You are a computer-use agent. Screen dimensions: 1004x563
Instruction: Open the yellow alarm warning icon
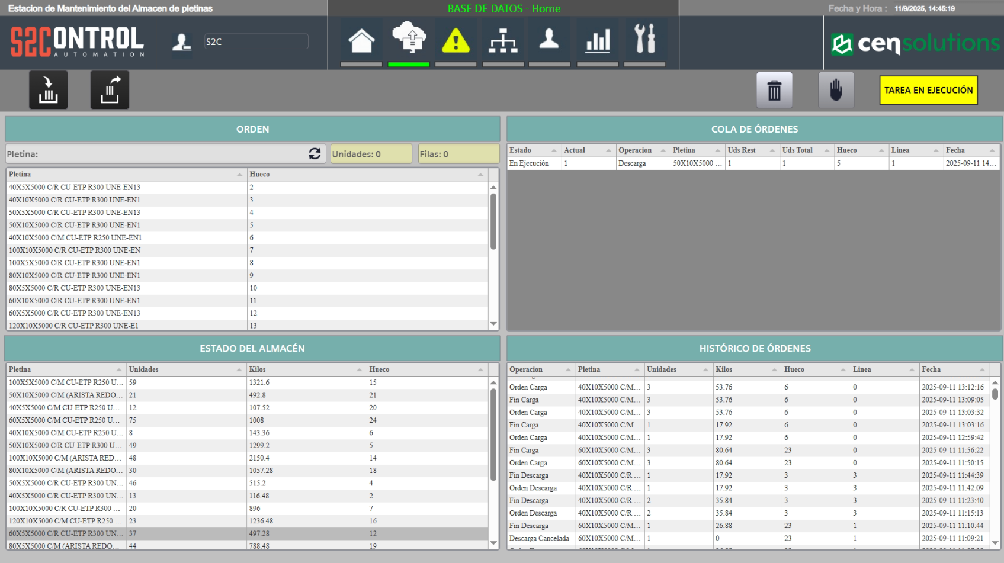pyautogui.click(x=456, y=41)
